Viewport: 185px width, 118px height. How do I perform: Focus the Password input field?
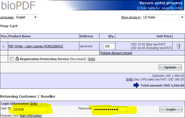point(111,109)
